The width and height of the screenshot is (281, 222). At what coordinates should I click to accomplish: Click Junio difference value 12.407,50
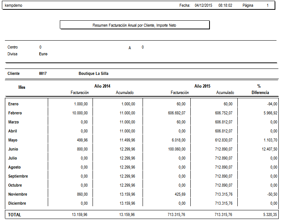270,149
